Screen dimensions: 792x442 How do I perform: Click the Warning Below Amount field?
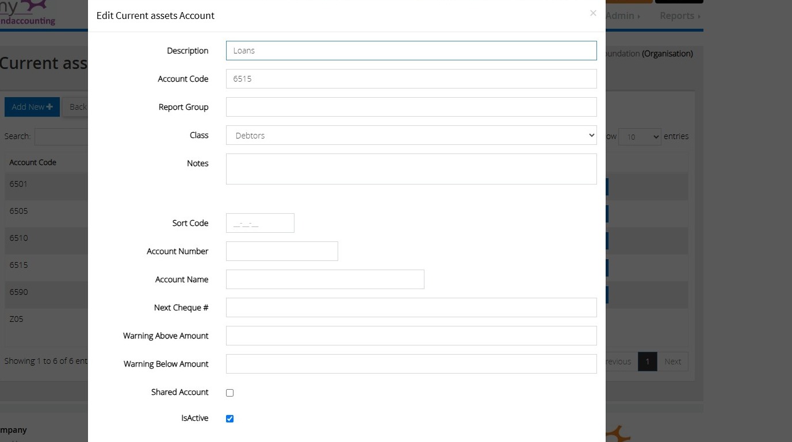(411, 364)
